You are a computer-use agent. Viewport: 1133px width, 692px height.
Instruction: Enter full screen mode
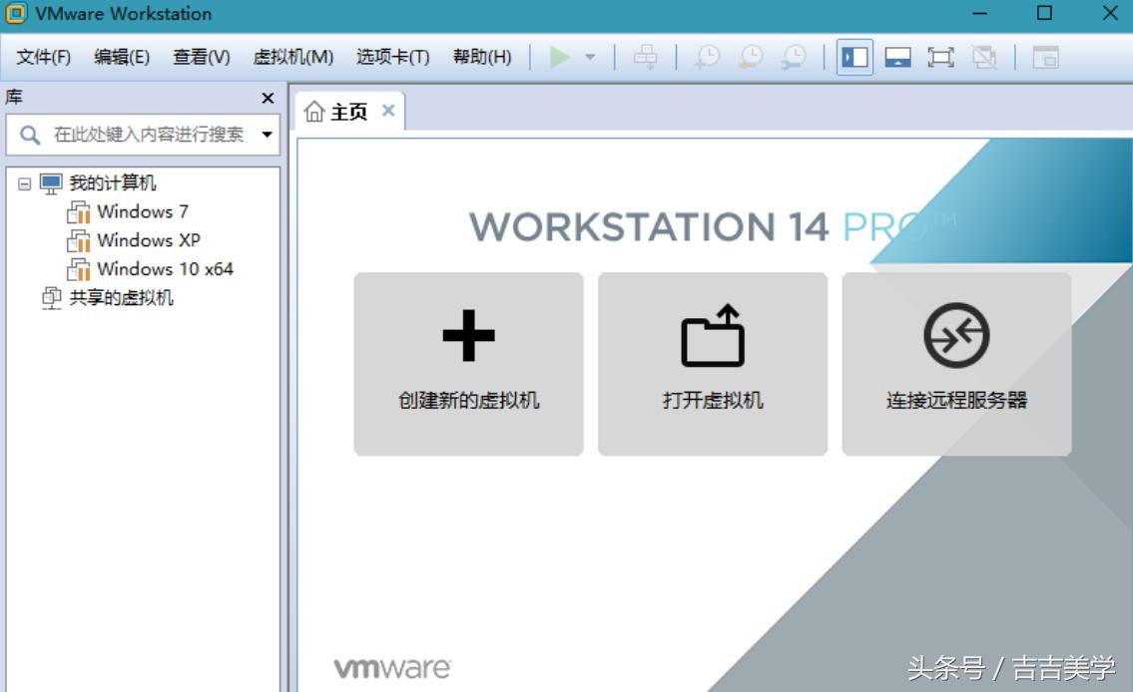pos(940,57)
